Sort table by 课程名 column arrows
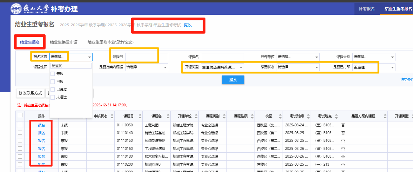Viewport: 413px width, 172px height. coord(168,116)
